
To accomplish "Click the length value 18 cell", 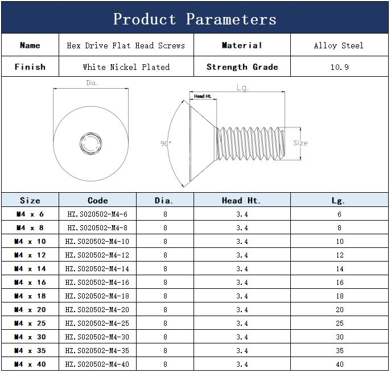I will click(x=339, y=296).
